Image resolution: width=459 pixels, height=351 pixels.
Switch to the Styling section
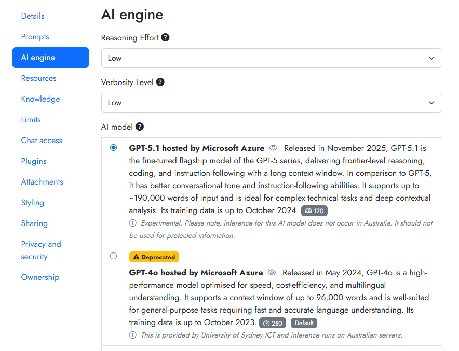[x=32, y=203]
